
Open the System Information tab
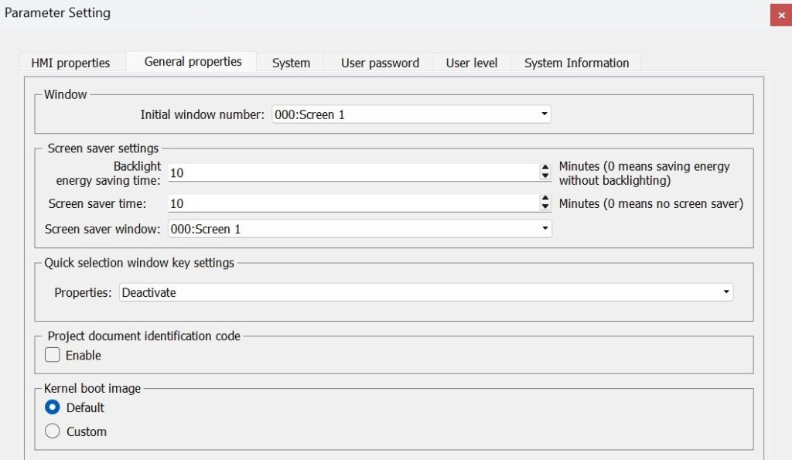pyautogui.click(x=576, y=63)
